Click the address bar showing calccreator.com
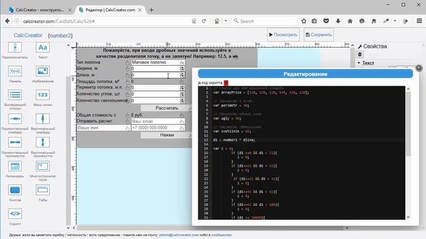426x239 pixels. pos(105,21)
